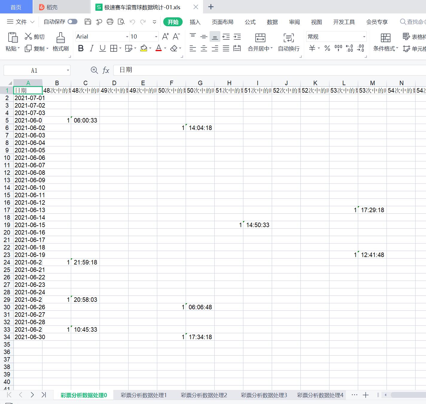Screen dimensions: 426x404
Task: Switch to the 公式 ribbon tab
Action: (250, 22)
